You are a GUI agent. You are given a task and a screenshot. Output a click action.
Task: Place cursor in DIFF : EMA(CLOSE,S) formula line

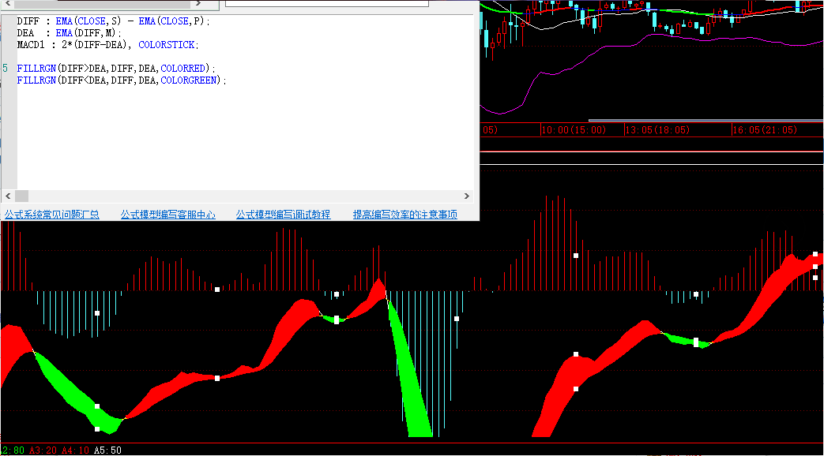pyautogui.click(x=113, y=21)
